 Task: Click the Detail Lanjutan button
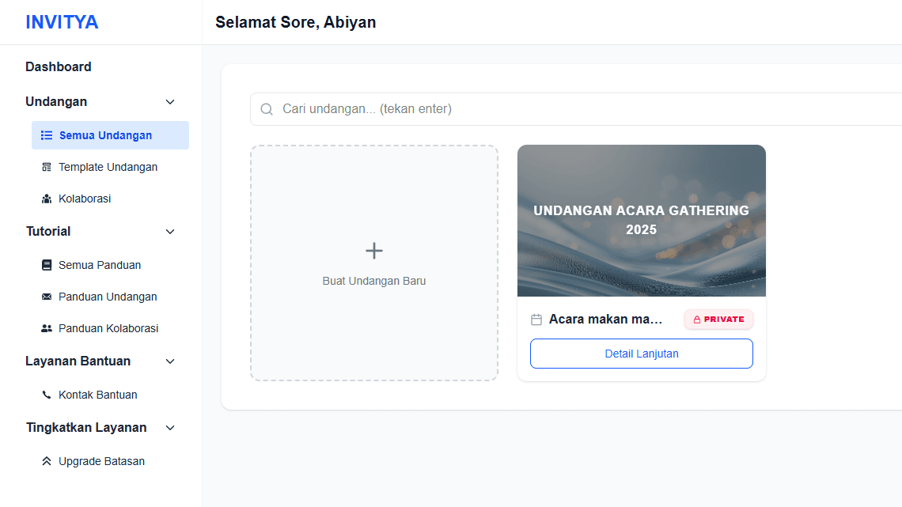pyautogui.click(x=641, y=354)
